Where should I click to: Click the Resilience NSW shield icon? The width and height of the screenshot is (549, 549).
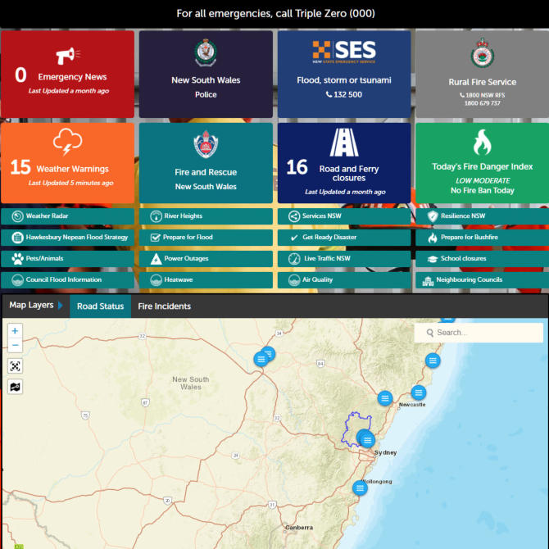click(x=433, y=216)
